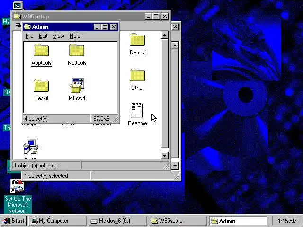
Task: Minimize the W95setup window
Action: pos(148,17)
